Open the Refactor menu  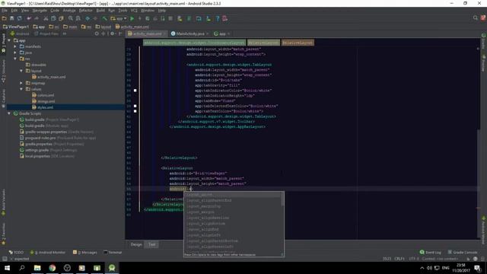86,11
